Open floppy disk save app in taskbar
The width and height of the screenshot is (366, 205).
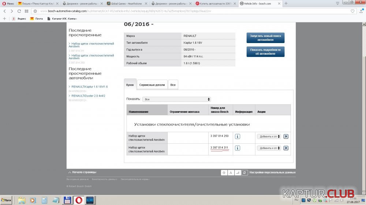tap(67, 200)
